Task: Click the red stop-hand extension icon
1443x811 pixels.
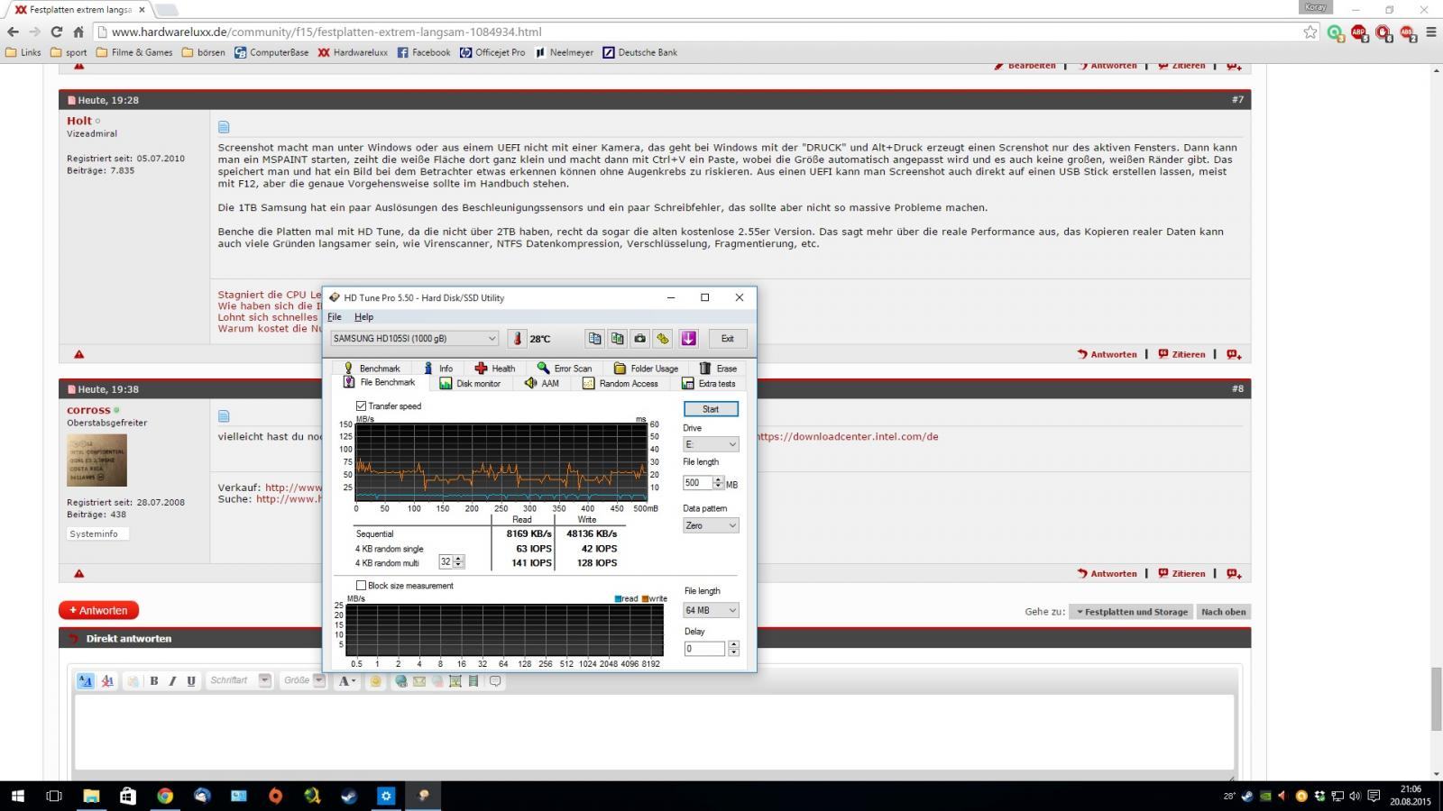Action: (x=1383, y=33)
